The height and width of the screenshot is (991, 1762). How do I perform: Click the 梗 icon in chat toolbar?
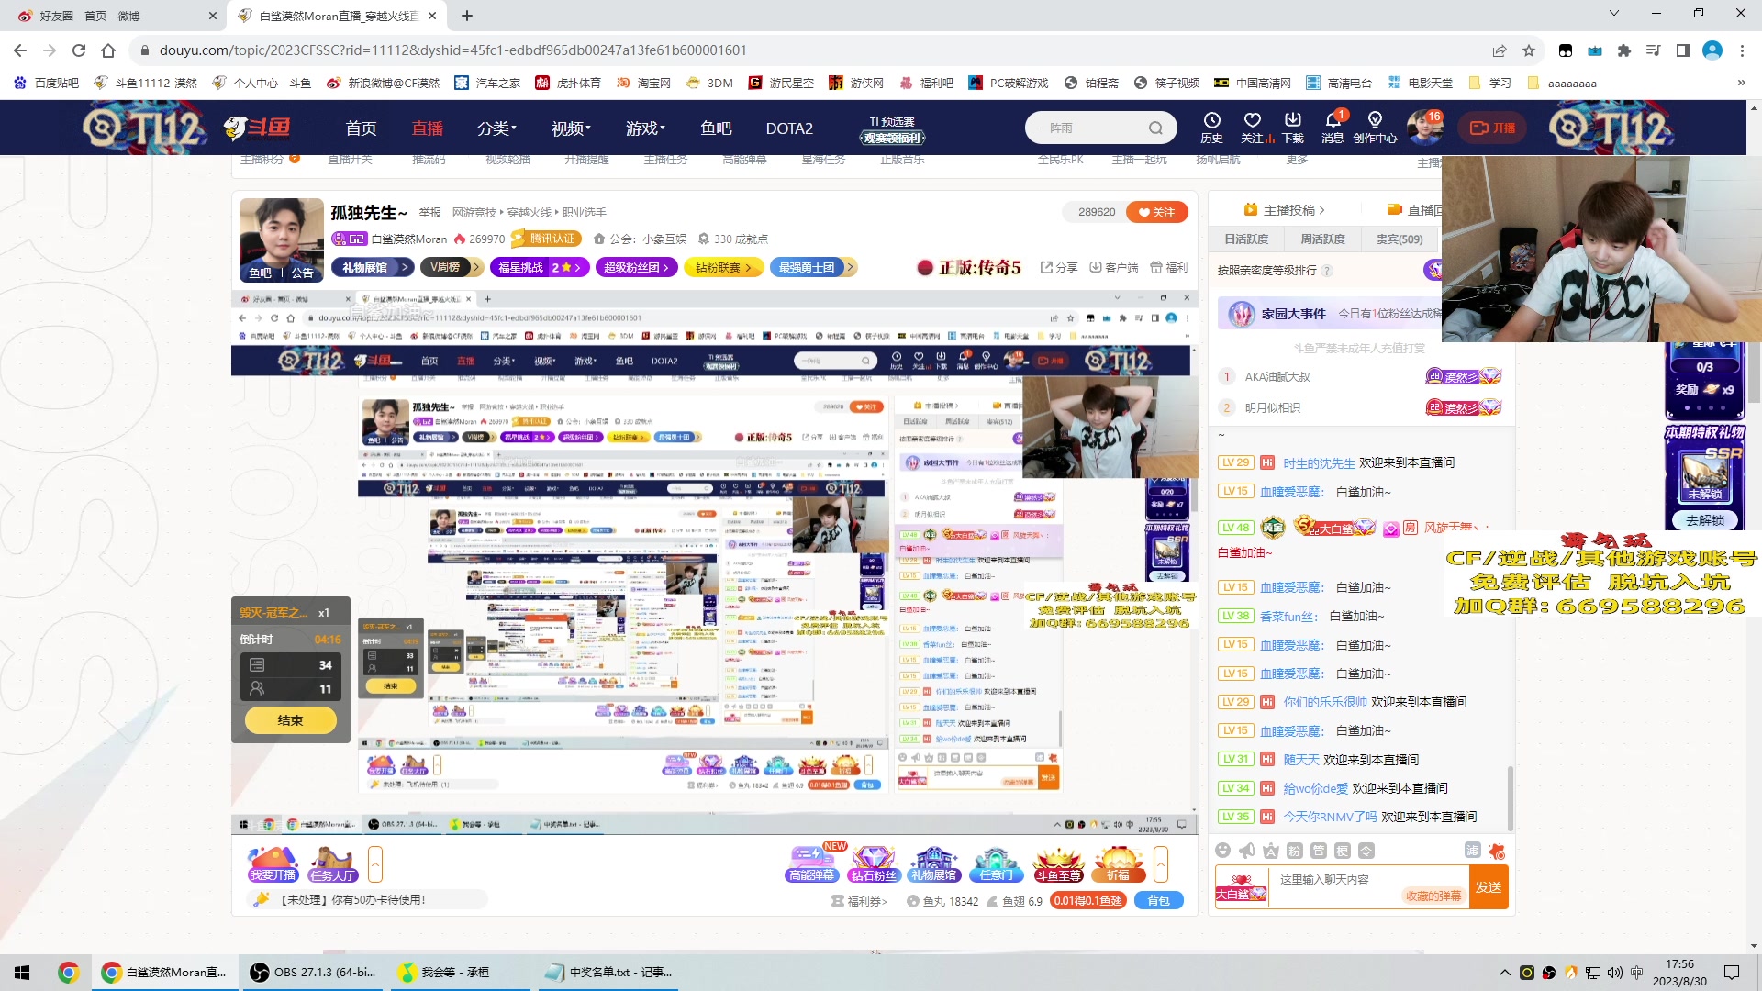click(1343, 851)
